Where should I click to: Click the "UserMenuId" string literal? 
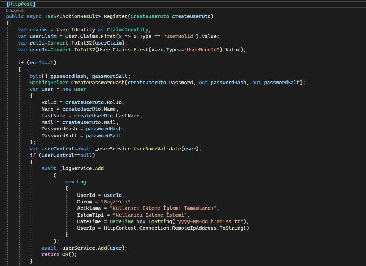coord(202,50)
